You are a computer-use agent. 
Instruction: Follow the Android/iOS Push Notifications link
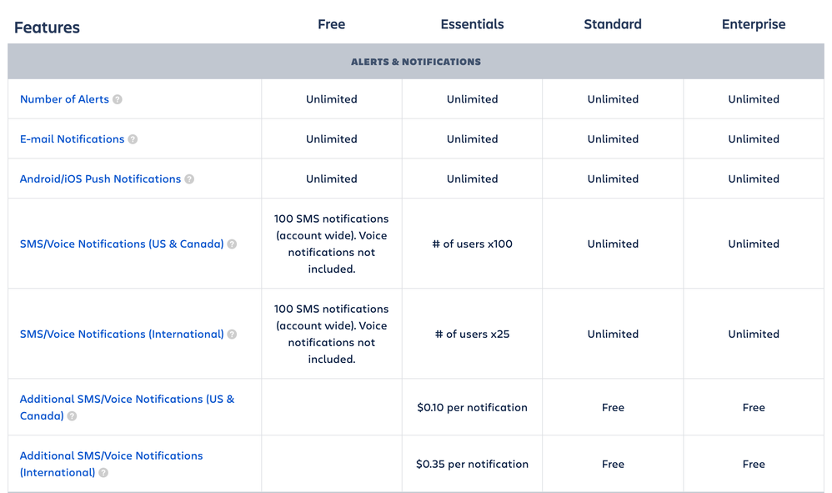[x=100, y=179]
